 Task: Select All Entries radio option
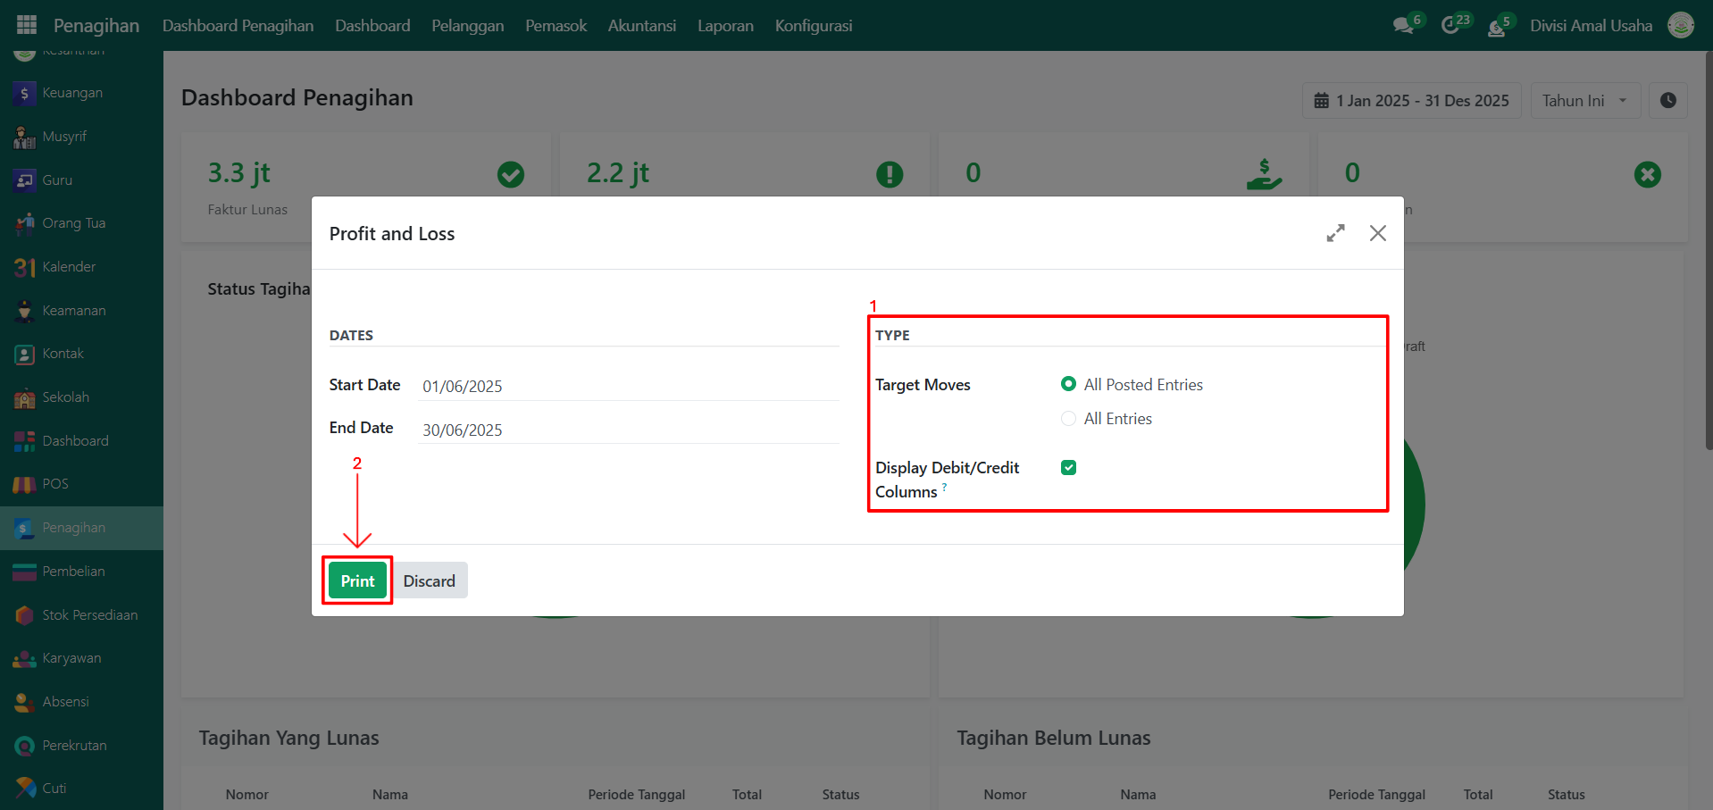(1068, 419)
